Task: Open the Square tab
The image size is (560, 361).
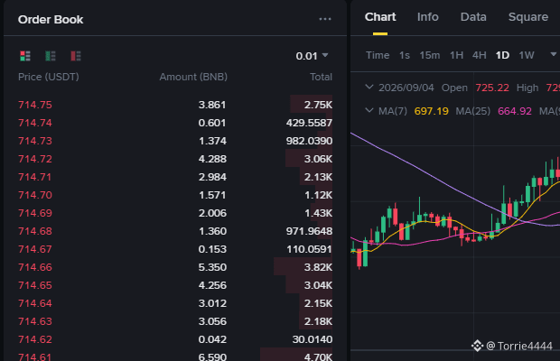Action: coord(527,17)
